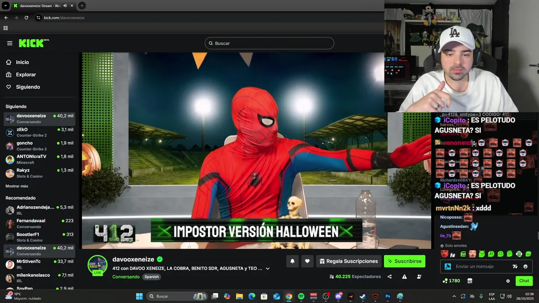Open a new browser tab
539x303 pixels.
(x=82, y=6)
